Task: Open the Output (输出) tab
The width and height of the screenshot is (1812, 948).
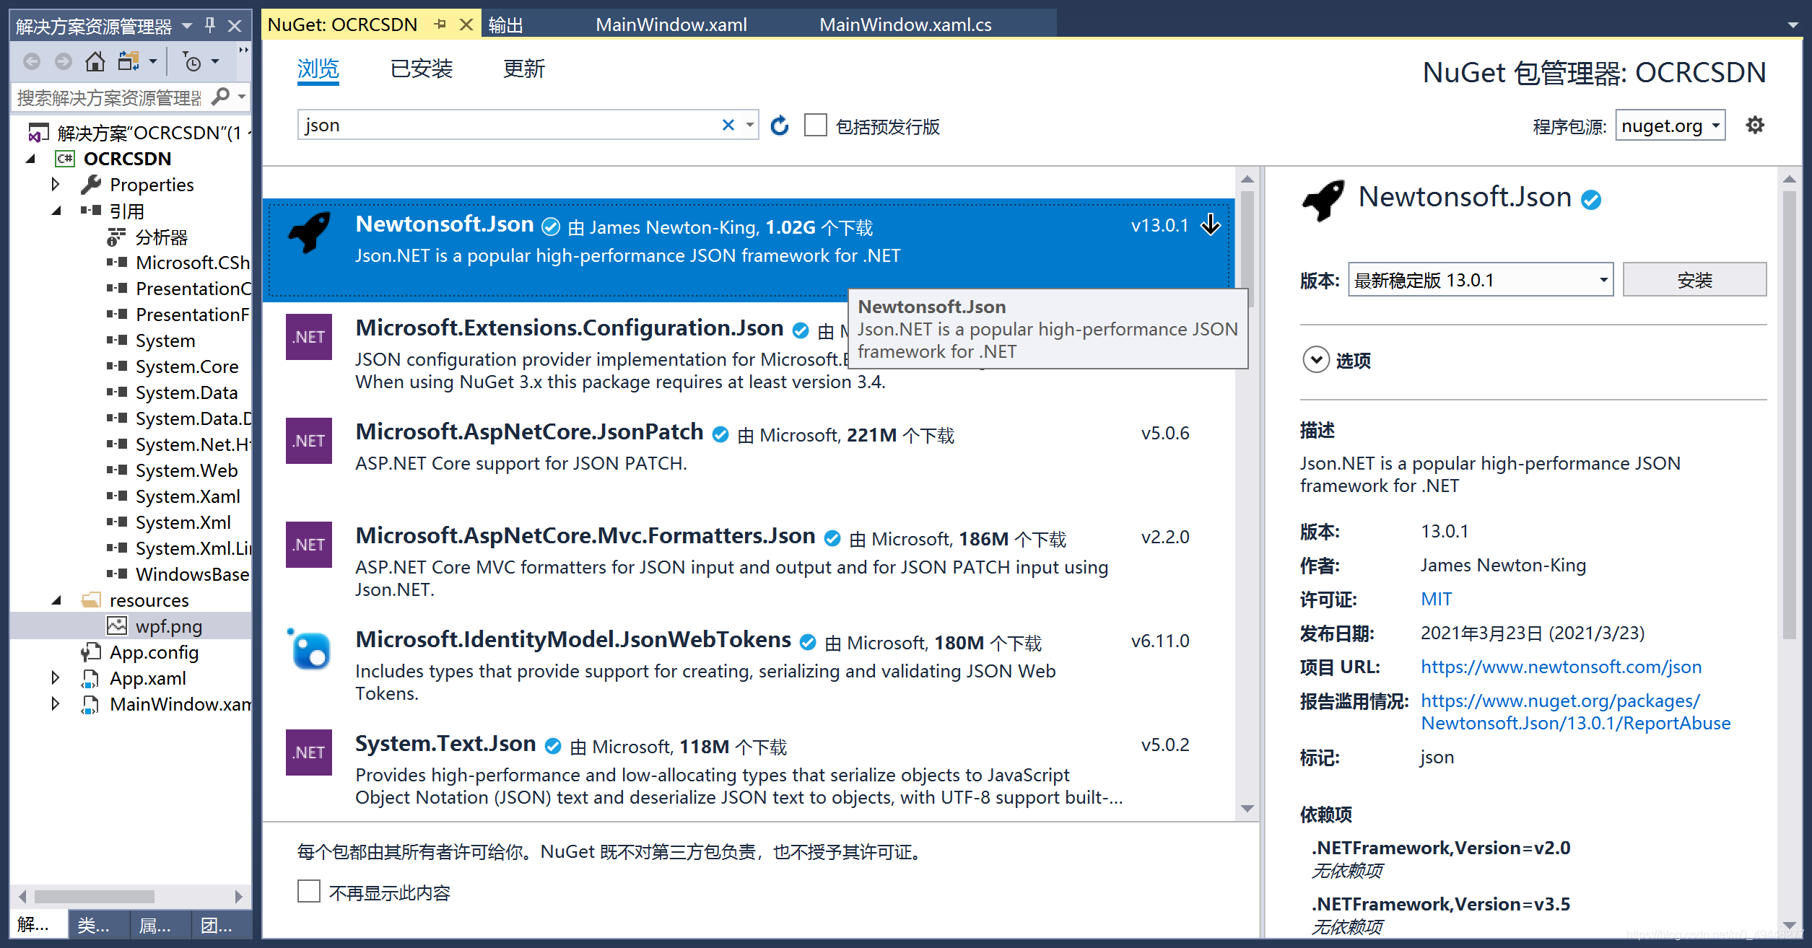Action: (x=506, y=25)
